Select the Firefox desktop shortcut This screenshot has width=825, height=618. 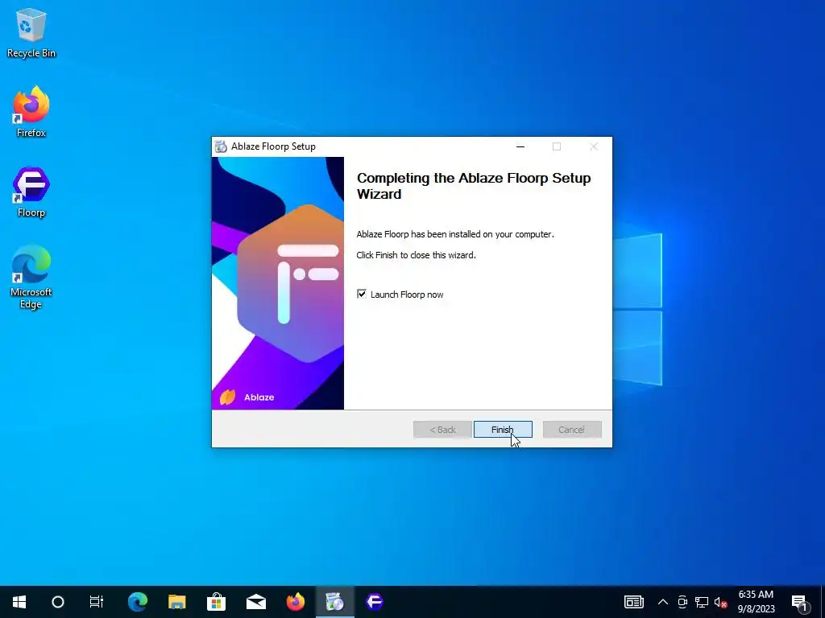click(x=31, y=112)
